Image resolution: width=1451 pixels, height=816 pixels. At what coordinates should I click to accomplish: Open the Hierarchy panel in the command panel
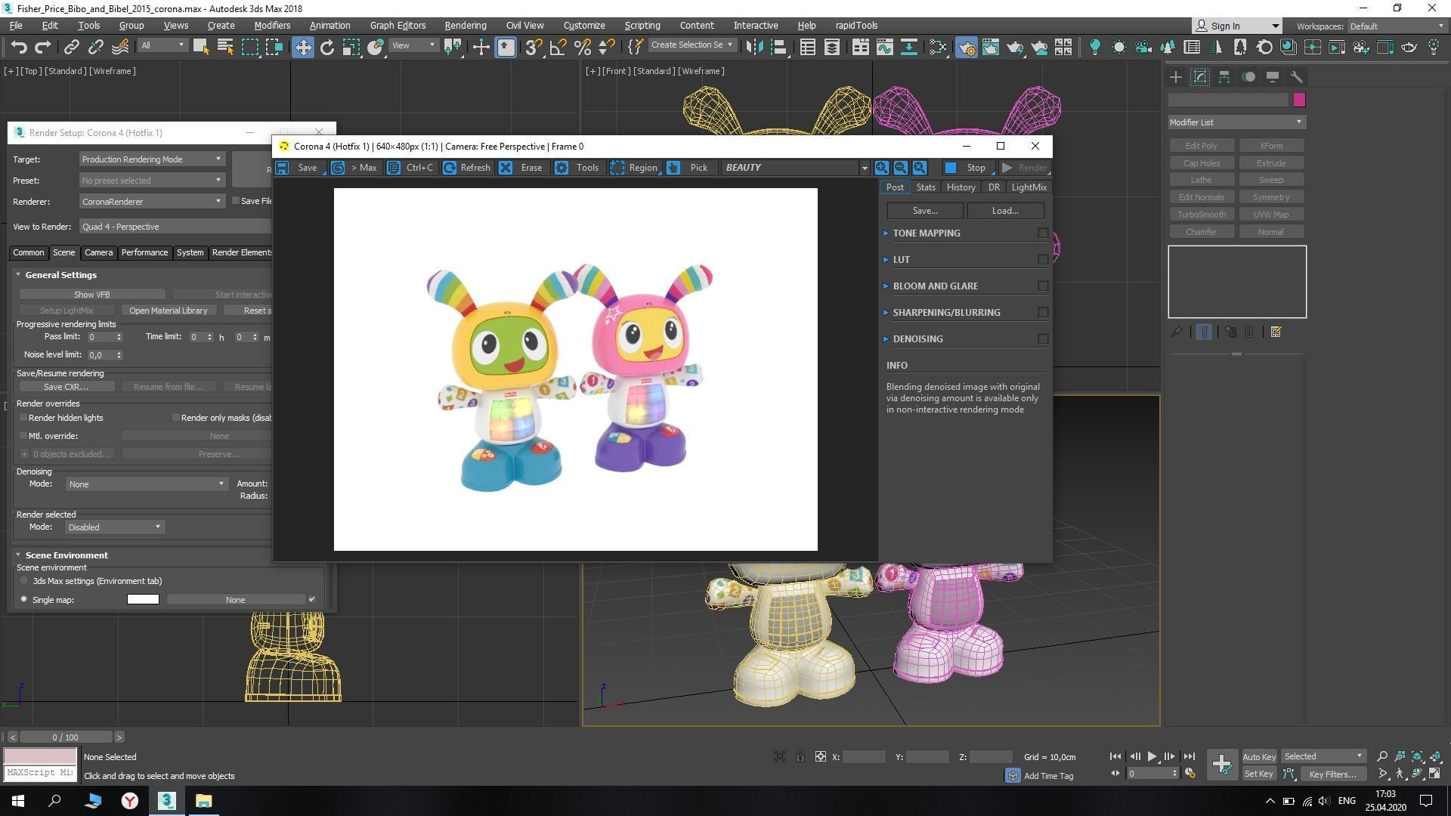click(1224, 77)
